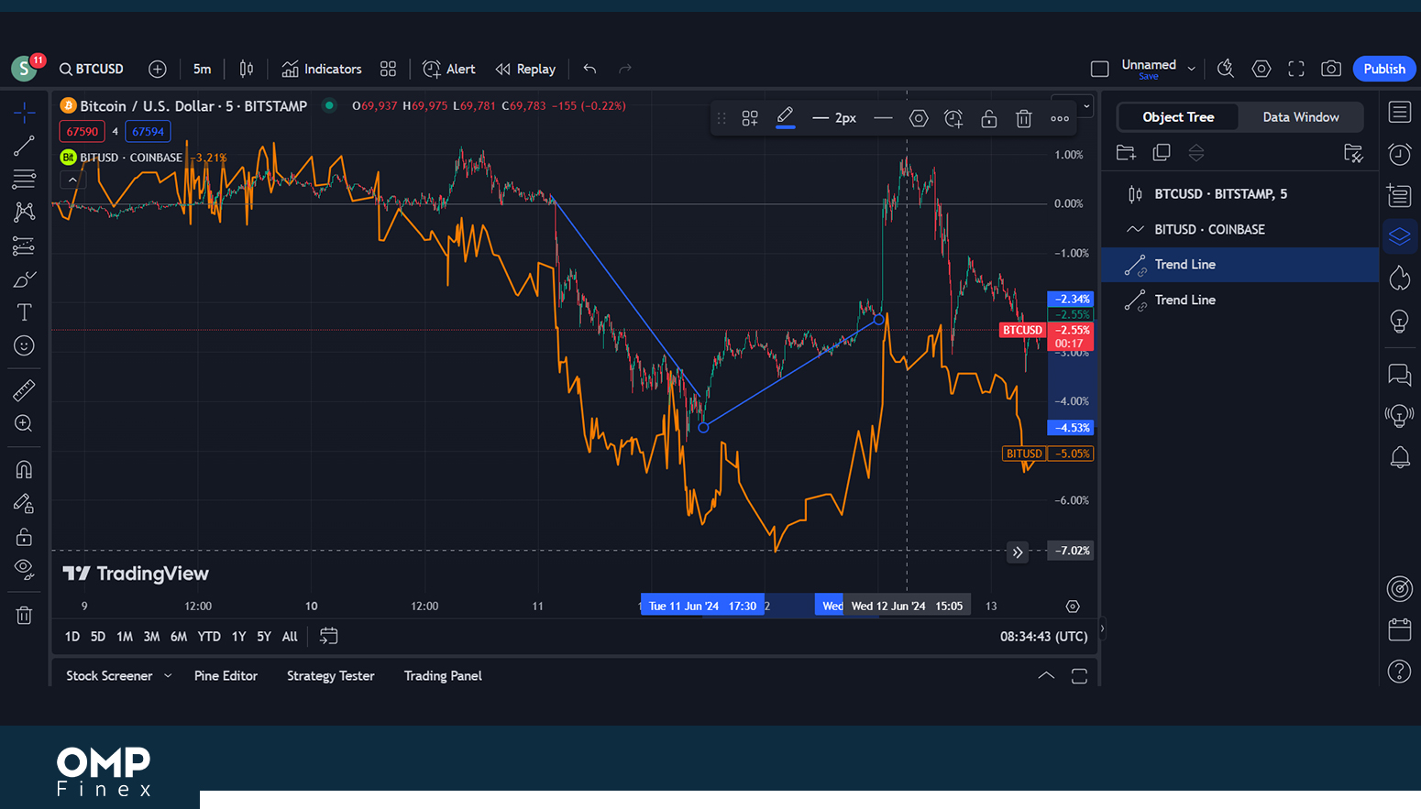This screenshot has height=809, width=1421.
Task: Open line style dropdown in floating toolbar
Action: (x=883, y=118)
